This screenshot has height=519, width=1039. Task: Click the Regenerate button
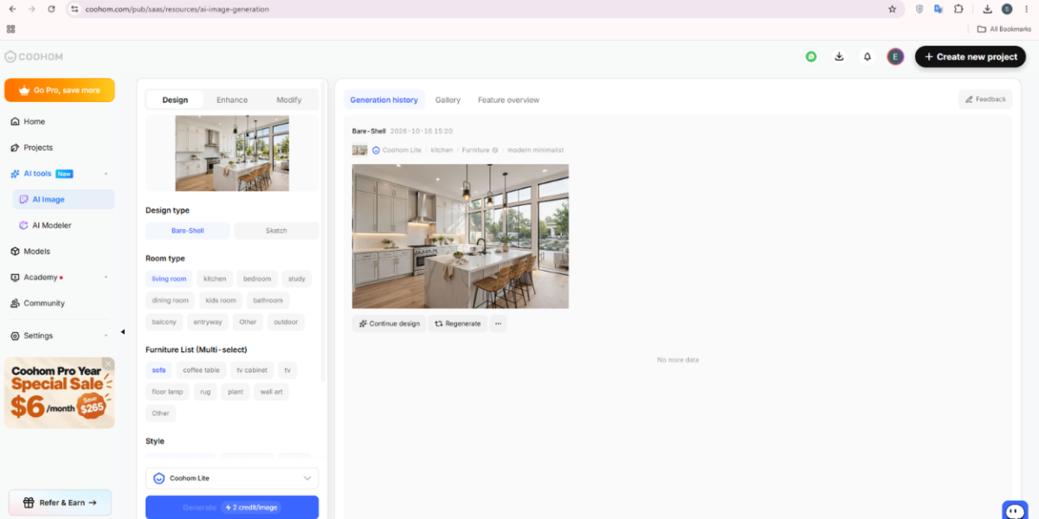point(457,324)
